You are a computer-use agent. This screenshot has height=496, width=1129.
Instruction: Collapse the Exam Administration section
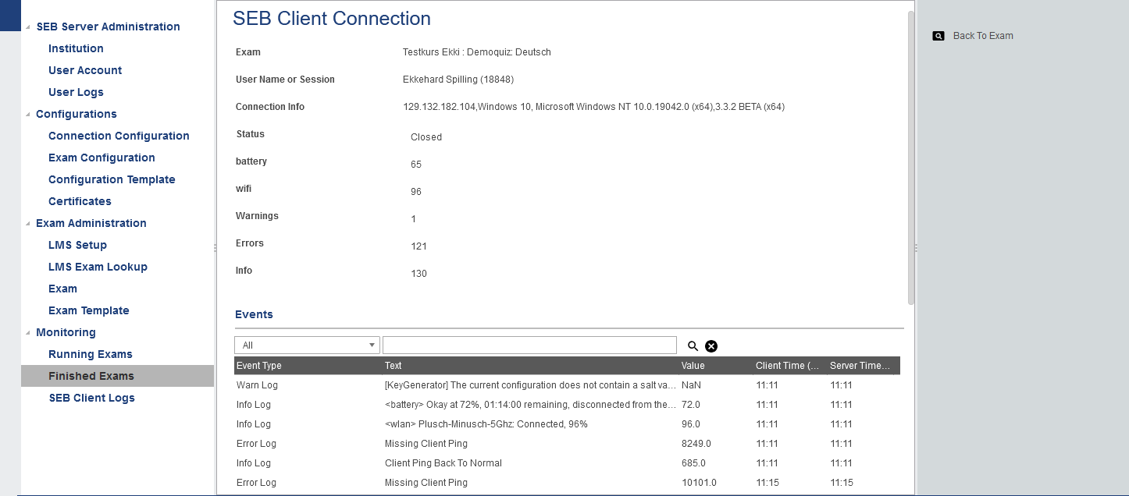point(29,224)
